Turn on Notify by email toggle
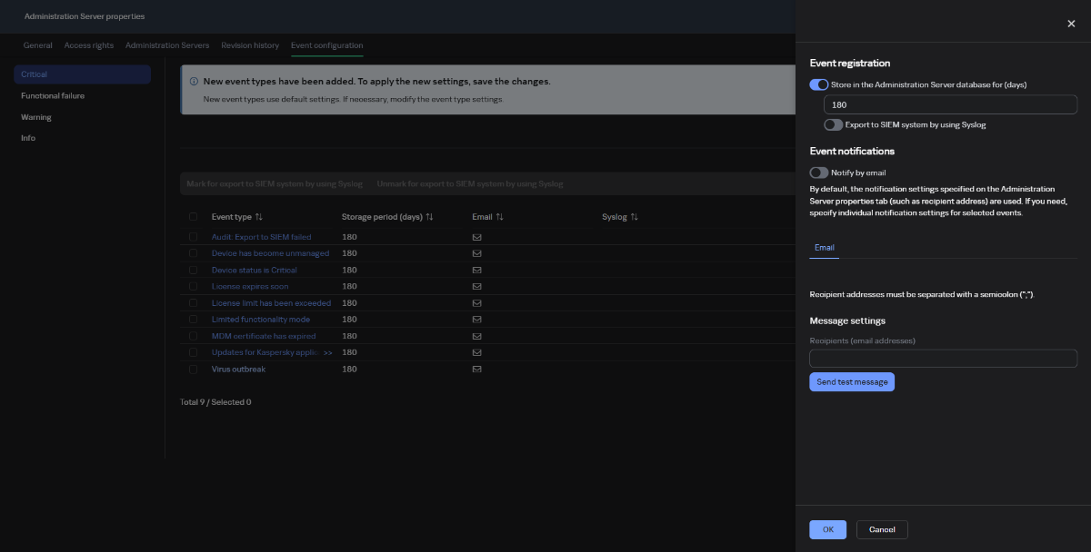 819,172
